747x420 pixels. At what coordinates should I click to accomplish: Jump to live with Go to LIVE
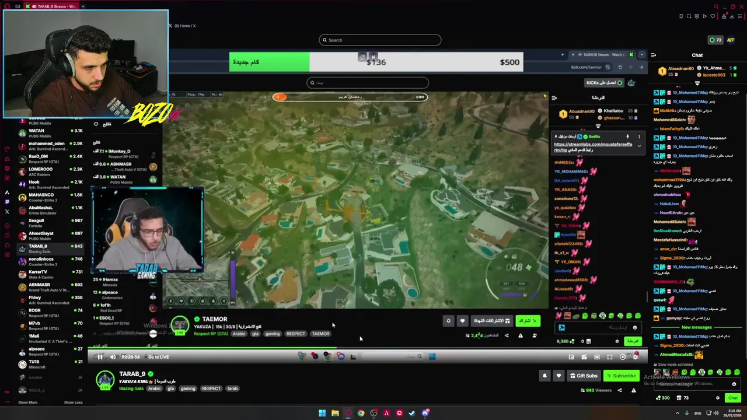[x=158, y=357]
